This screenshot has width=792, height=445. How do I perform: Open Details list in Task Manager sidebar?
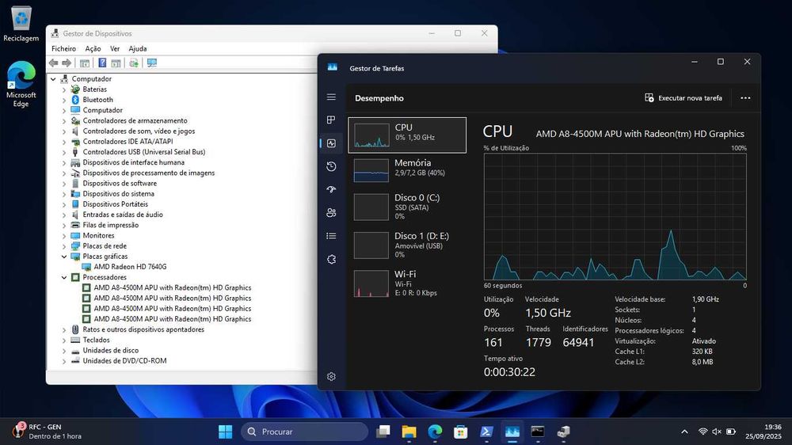pos(331,236)
